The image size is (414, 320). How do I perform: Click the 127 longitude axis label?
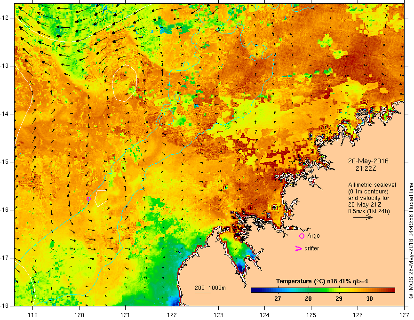pos(404,315)
